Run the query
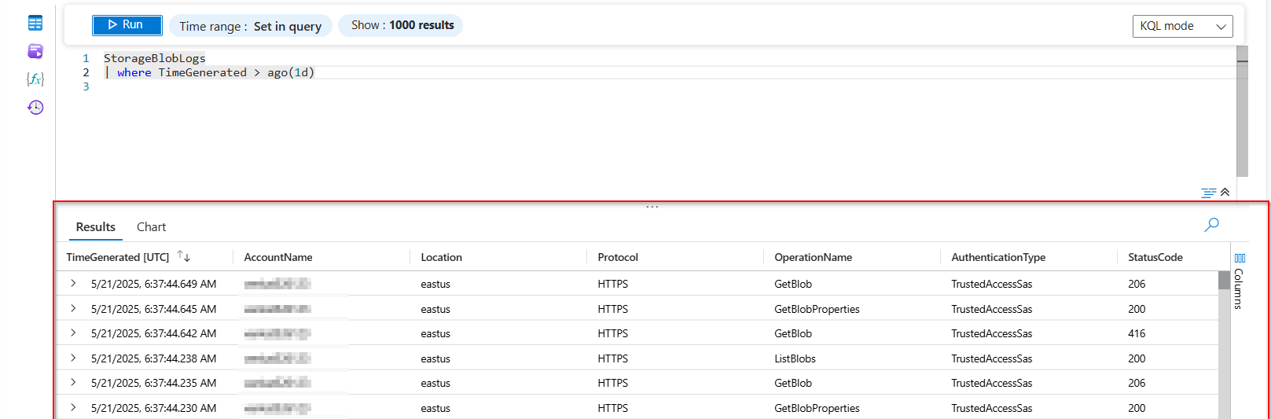This screenshot has height=419, width=1271. 127,25
